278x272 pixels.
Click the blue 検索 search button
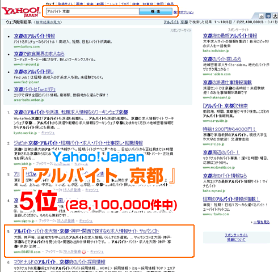tap(155, 11)
